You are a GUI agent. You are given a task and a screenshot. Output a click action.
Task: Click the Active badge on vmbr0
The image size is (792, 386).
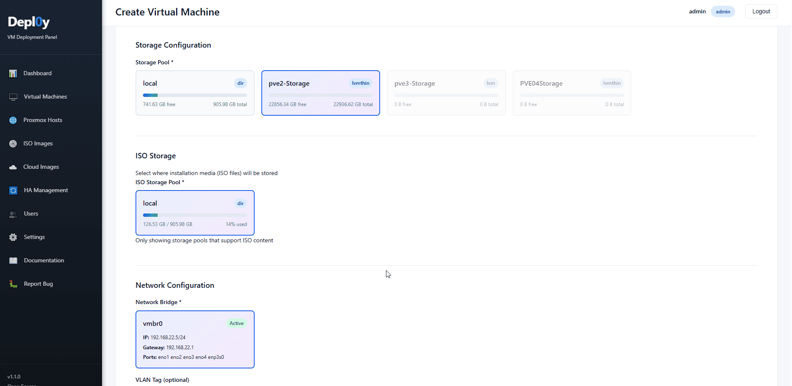[236, 323]
